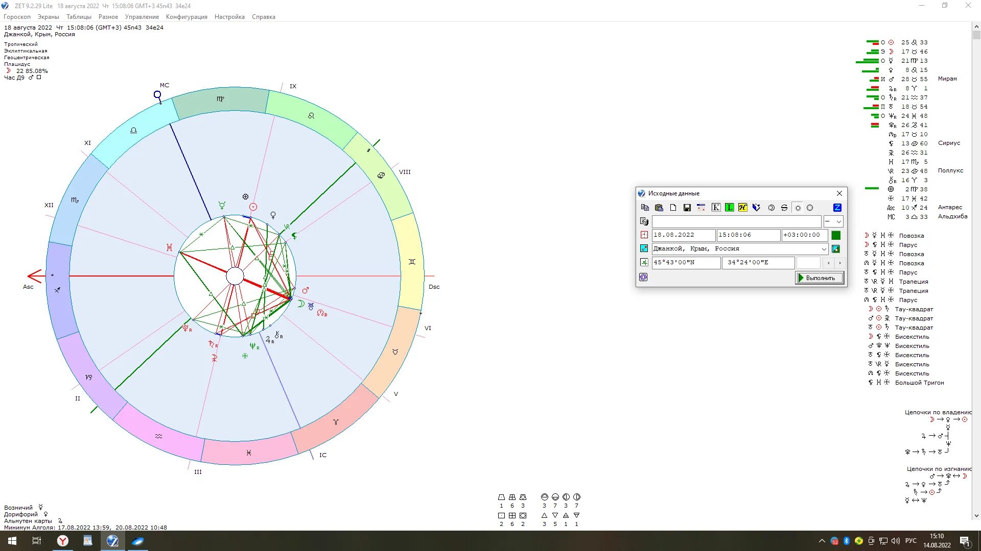Image resolution: width=981 pixels, height=551 pixels.
Task: Click the map picker icon beside location
Action: point(836,249)
